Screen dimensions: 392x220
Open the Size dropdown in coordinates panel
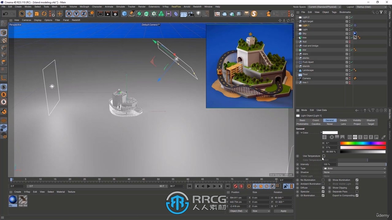[261, 211]
